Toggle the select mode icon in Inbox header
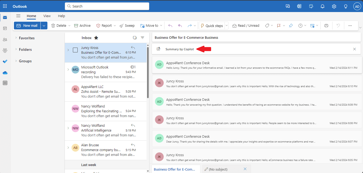The height and width of the screenshot is (173, 363). point(135,38)
